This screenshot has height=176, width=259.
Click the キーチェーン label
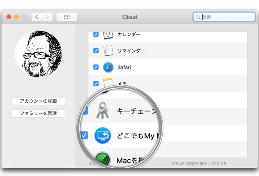136,111
